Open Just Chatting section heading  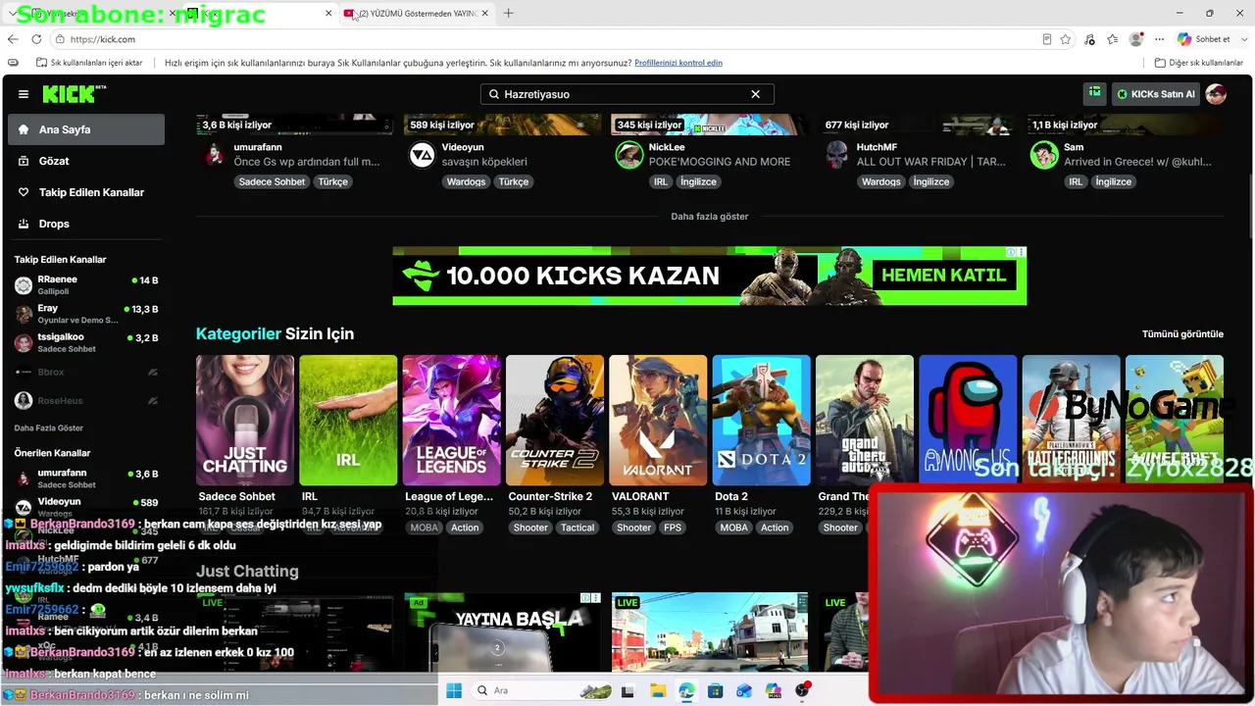(x=247, y=571)
